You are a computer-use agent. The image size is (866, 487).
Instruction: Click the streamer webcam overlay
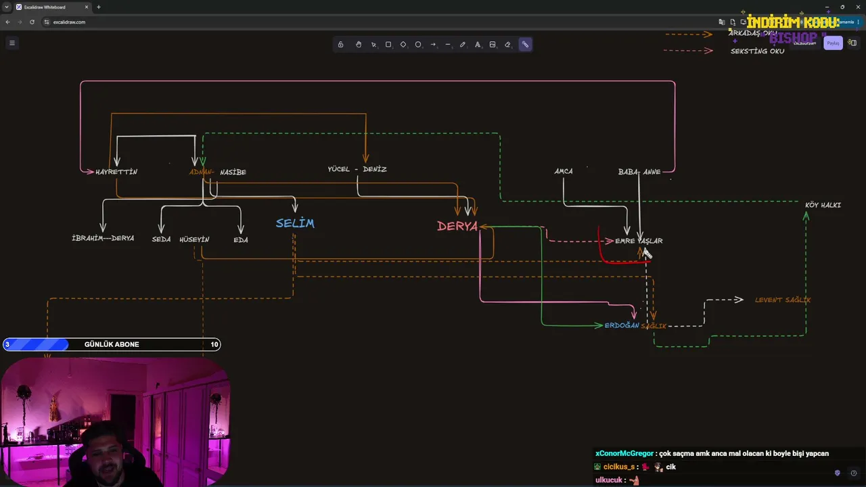pos(115,422)
